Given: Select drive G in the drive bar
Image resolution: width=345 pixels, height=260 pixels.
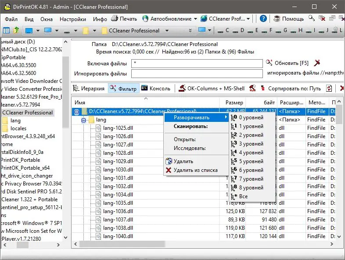Looking at the screenshot, I should point(281,30).
